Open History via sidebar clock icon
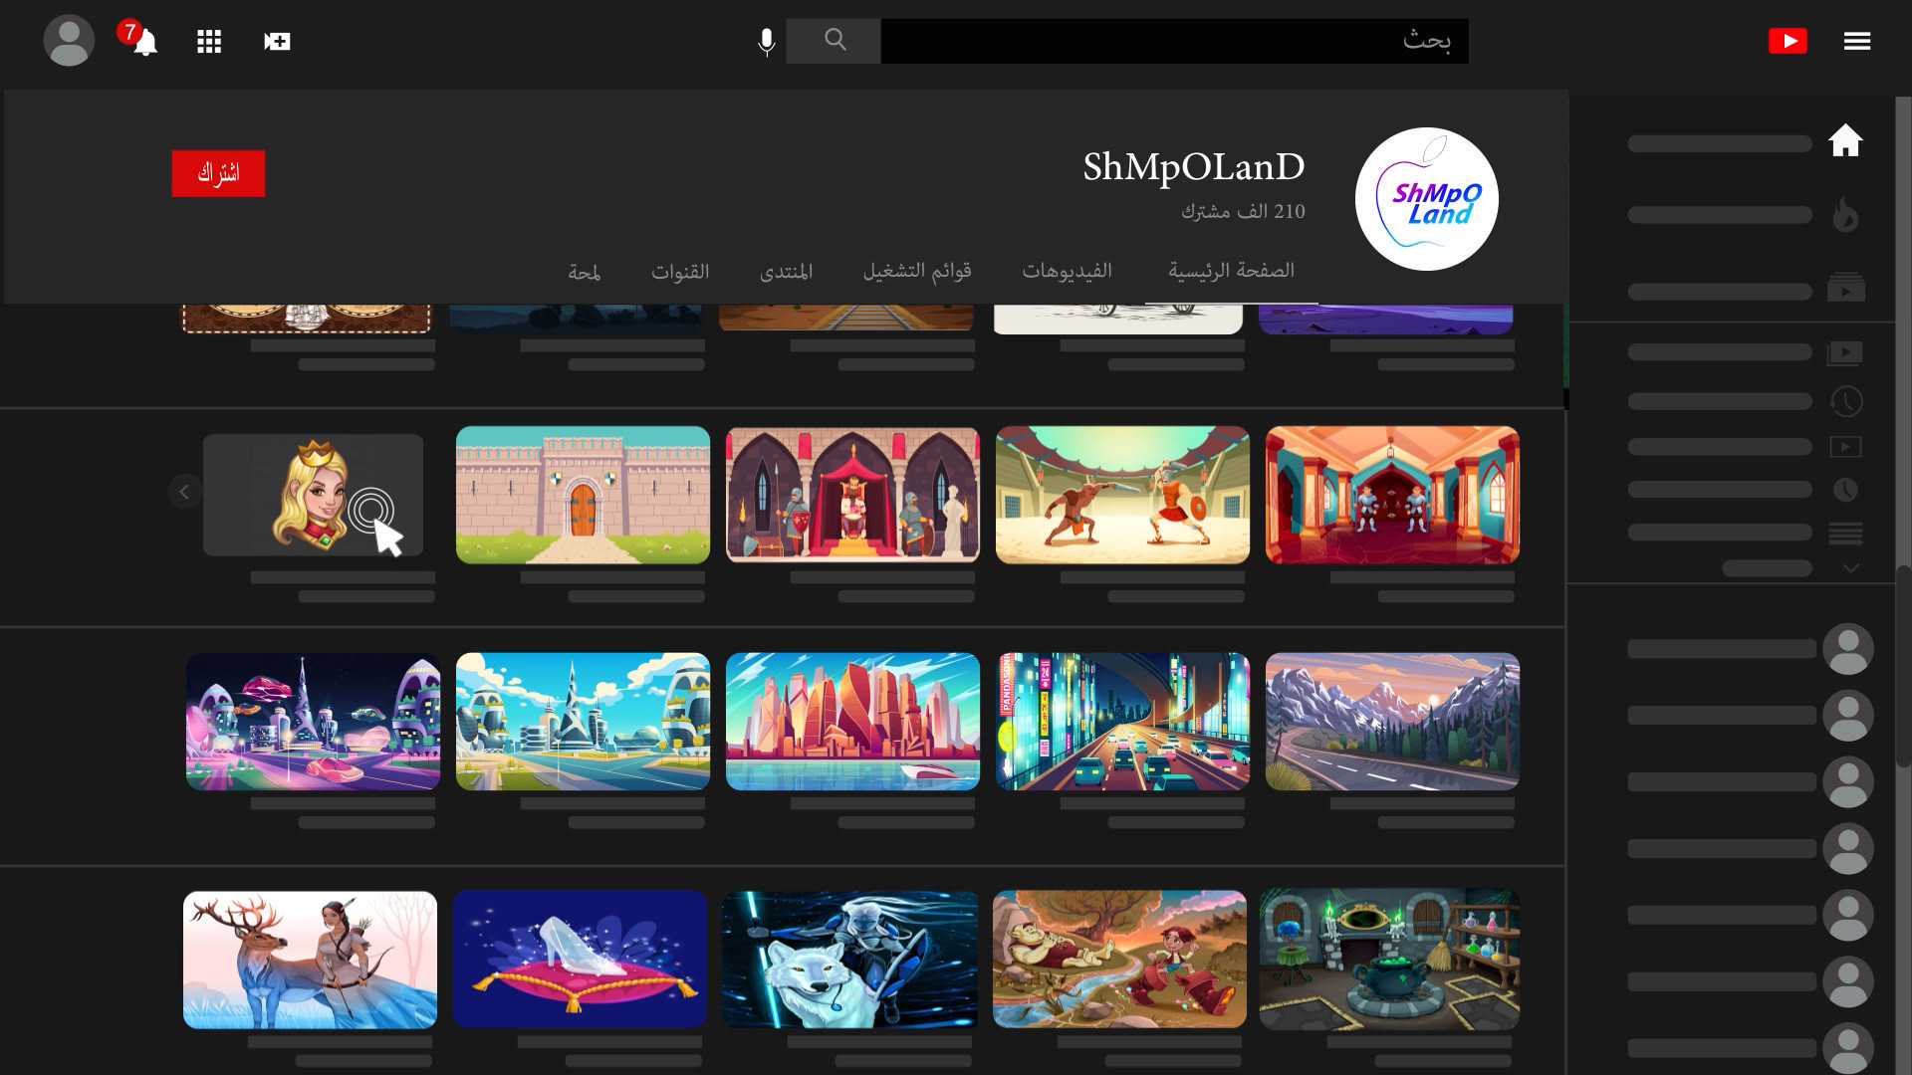Image resolution: width=1912 pixels, height=1075 pixels. click(1845, 401)
